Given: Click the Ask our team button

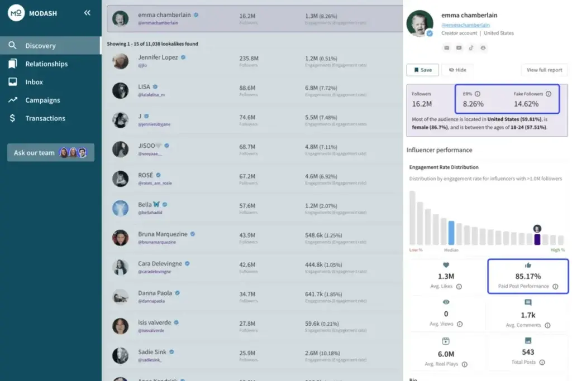Looking at the screenshot, I should pyautogui.click(x=50, y=152).
